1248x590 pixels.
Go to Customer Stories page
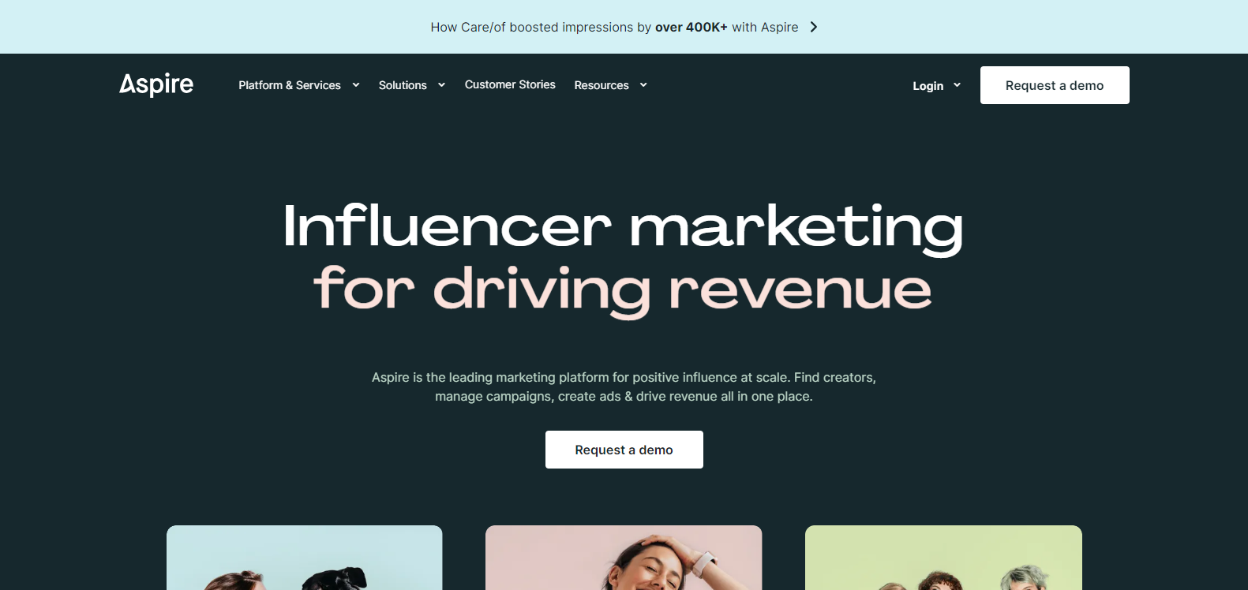click(x=510, y=84)
